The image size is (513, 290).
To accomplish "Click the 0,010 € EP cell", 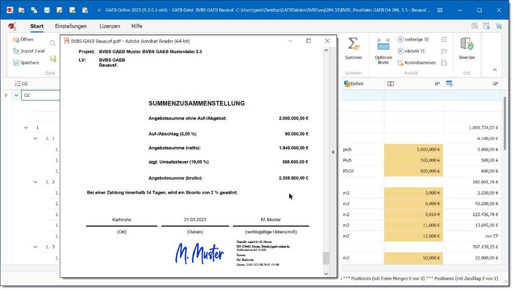I will point(413,215).
